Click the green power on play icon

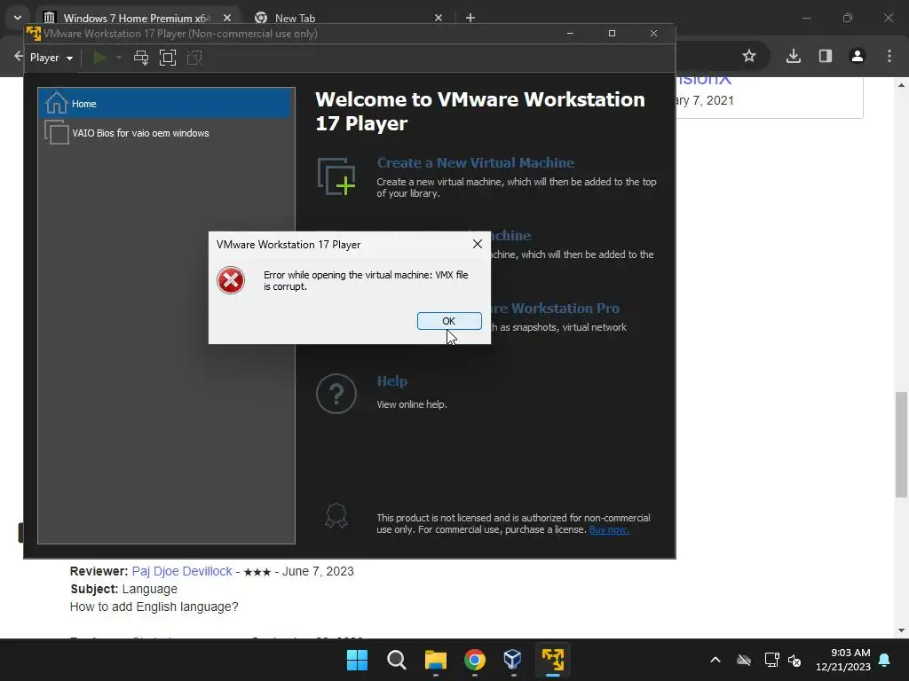point(99,58)
